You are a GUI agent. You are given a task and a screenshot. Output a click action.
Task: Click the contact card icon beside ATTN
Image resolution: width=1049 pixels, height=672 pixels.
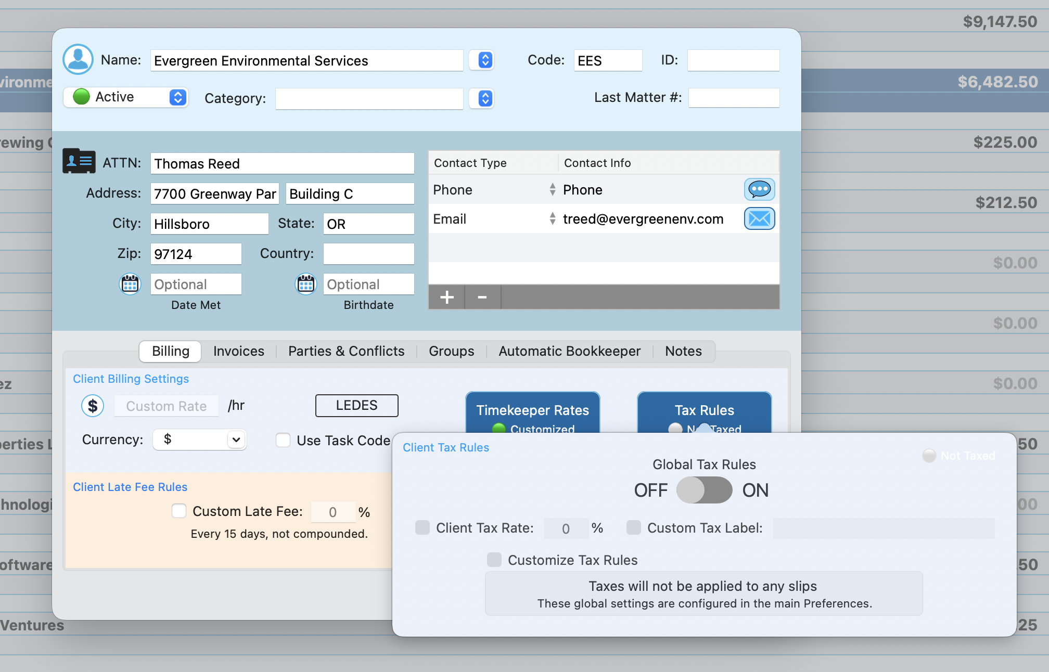click(79, 162)
